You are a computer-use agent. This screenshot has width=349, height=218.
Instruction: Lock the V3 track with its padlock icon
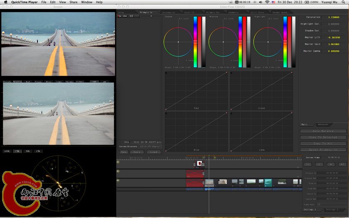118,162
